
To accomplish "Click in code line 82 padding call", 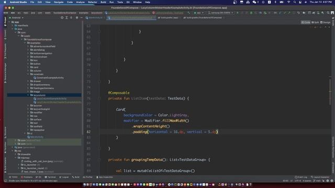I will coord(175,132).
